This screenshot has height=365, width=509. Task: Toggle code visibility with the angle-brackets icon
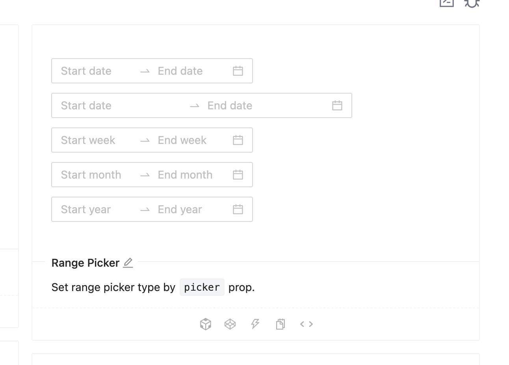(306, 324)
